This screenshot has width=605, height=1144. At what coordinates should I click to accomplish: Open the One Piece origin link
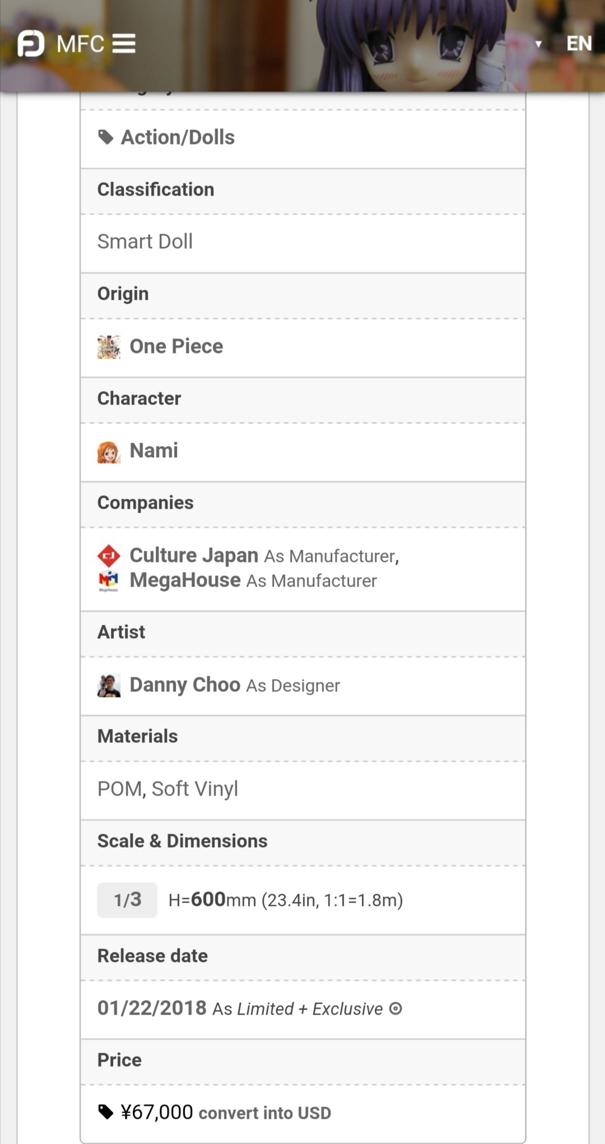tap(176, 346)
